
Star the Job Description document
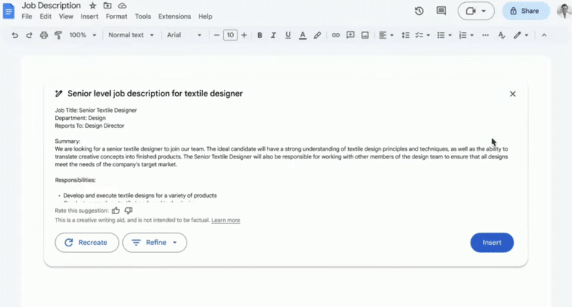(93, 6)
